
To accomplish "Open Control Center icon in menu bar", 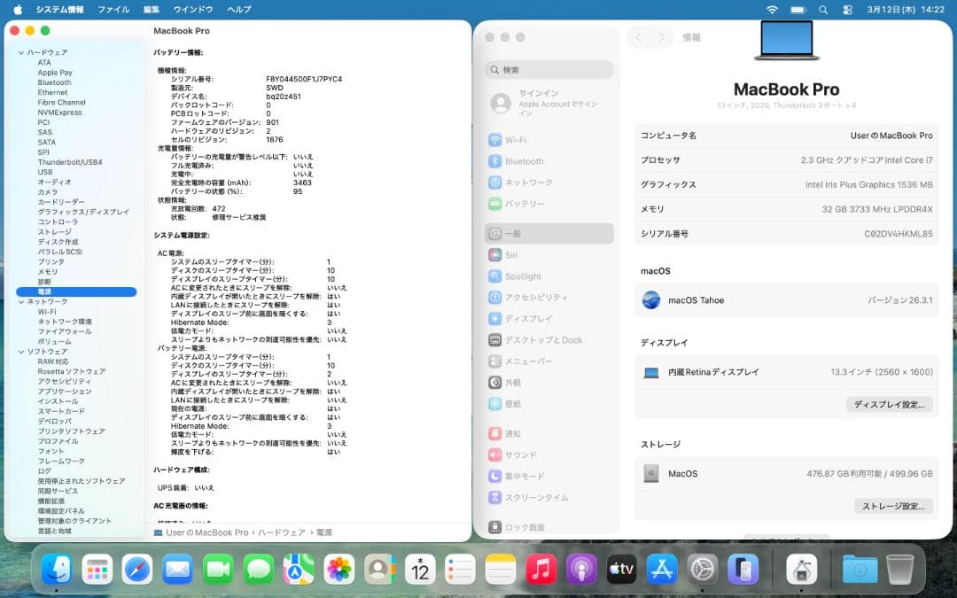I will 848,10.
